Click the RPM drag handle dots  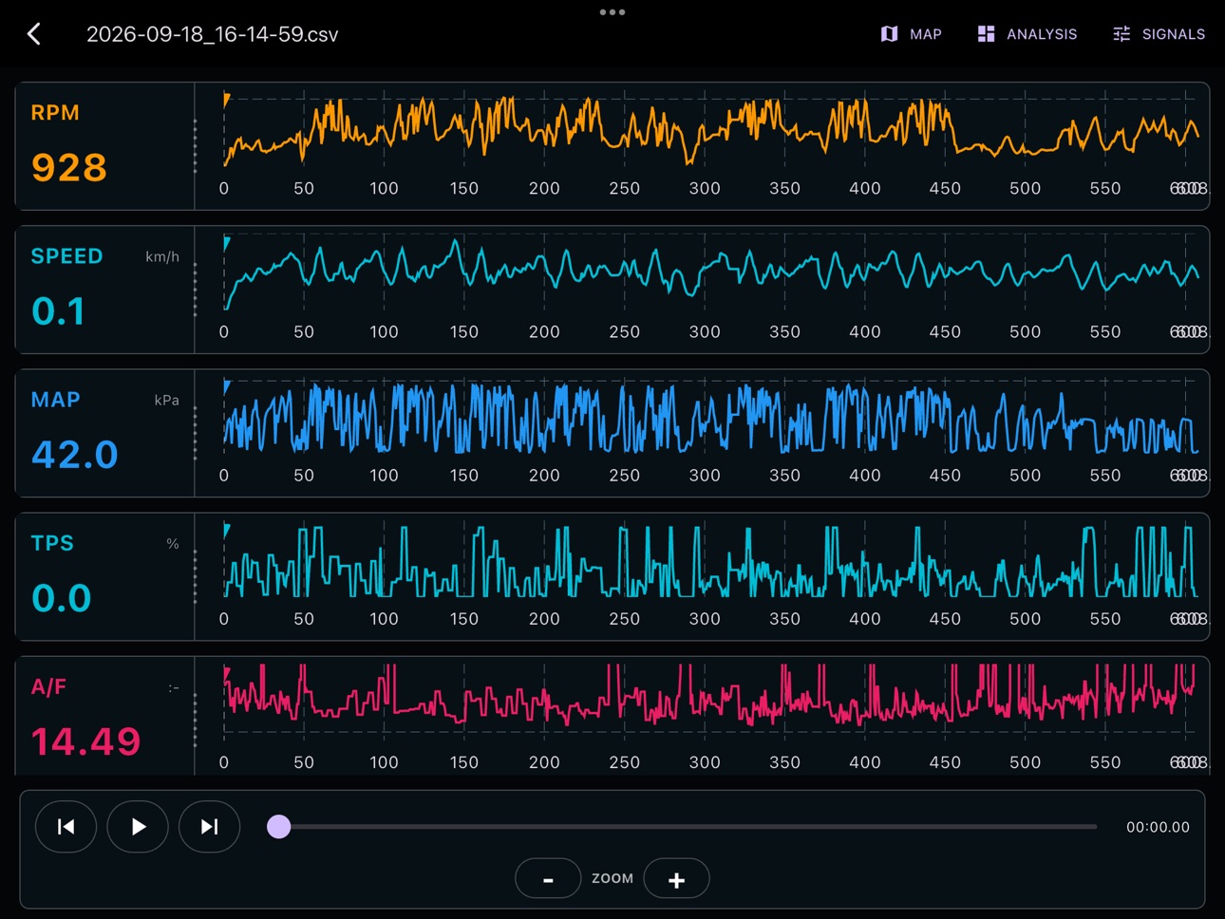click(x=196, y=146)
